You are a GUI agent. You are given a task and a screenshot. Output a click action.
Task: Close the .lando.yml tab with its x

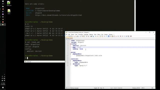(x=72, y=39)
